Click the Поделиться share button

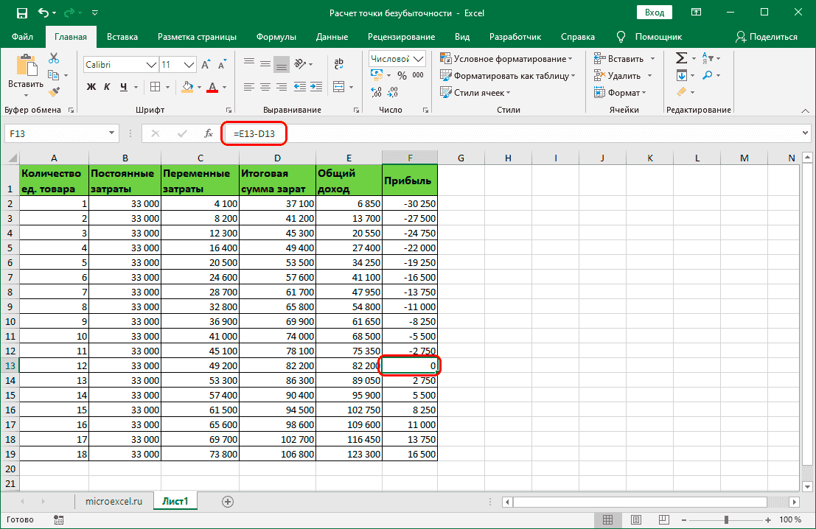tap(766, 37)
